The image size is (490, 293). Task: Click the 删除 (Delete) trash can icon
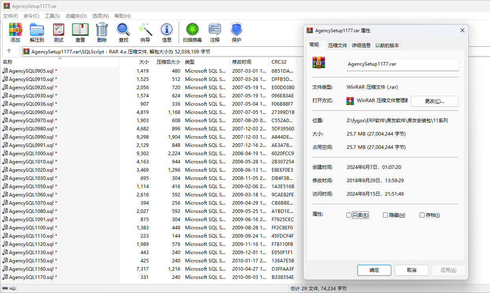pos(102,29)
